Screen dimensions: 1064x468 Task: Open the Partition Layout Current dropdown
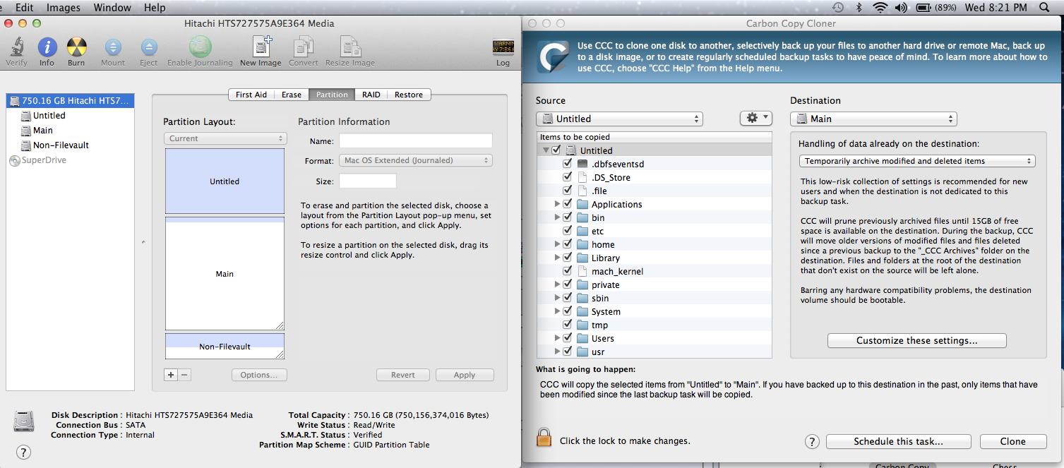coord(225,138)
